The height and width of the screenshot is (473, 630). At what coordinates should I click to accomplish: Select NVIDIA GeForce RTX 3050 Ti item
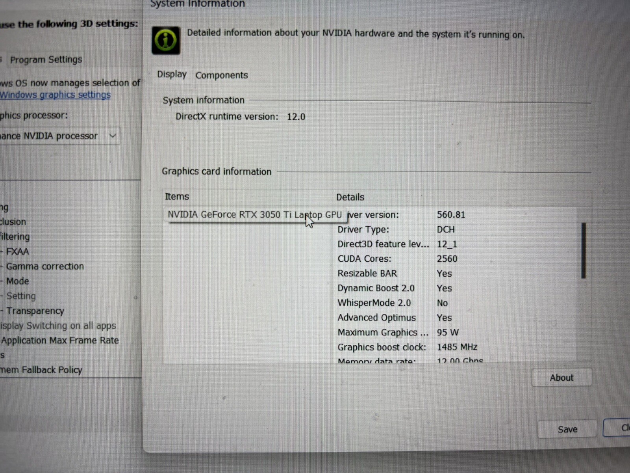pyautogui.click(x=255, y=215)
